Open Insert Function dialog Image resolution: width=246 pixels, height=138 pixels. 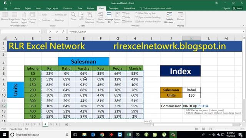pos(63,31)
